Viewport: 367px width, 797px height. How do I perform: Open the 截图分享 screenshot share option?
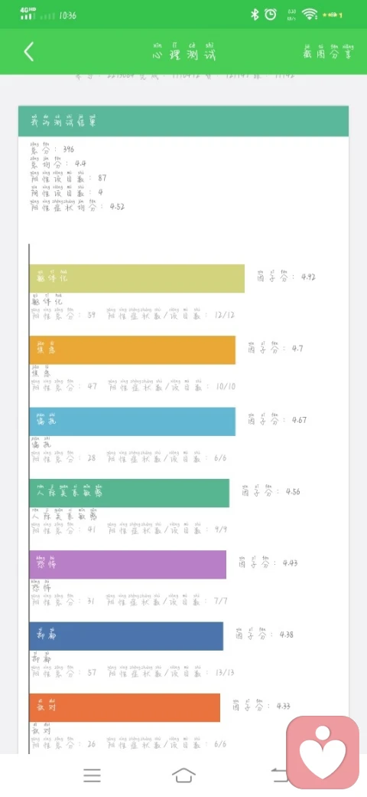[329, 51]
